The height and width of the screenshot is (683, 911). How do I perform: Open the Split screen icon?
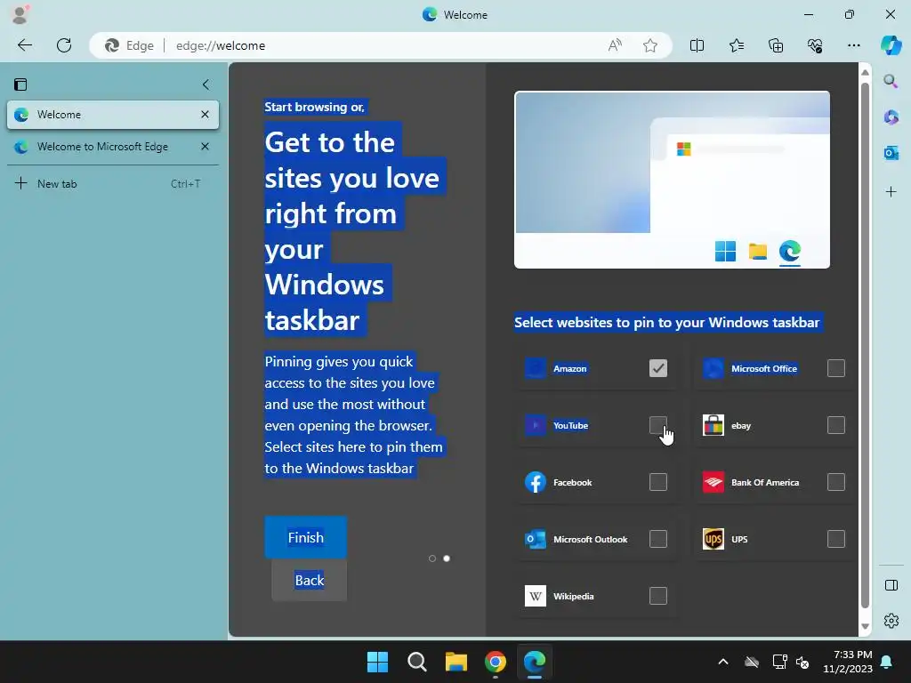[x=697, y=45]
